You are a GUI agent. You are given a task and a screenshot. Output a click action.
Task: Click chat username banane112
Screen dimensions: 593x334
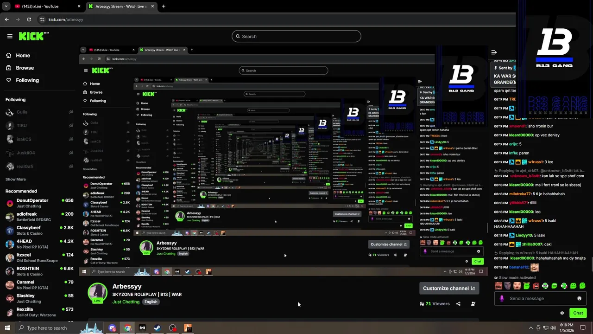pos(519,267)
